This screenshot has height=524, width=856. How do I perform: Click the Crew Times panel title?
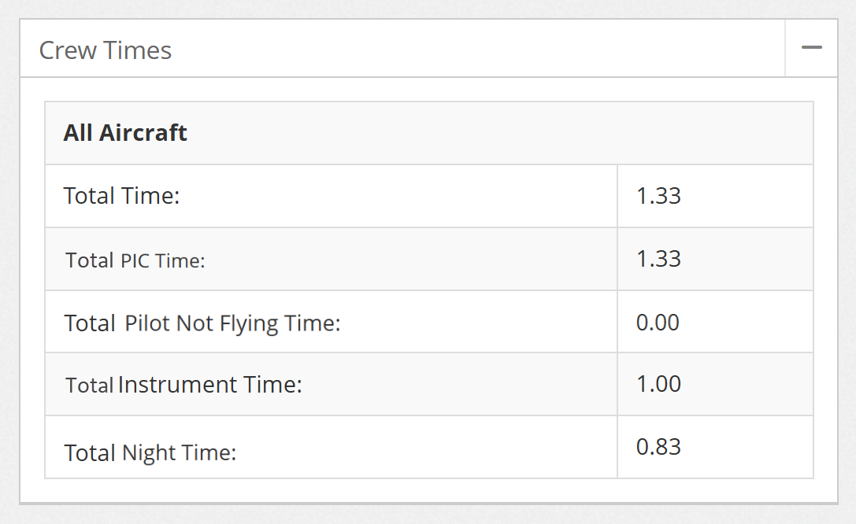click(106, 50)
